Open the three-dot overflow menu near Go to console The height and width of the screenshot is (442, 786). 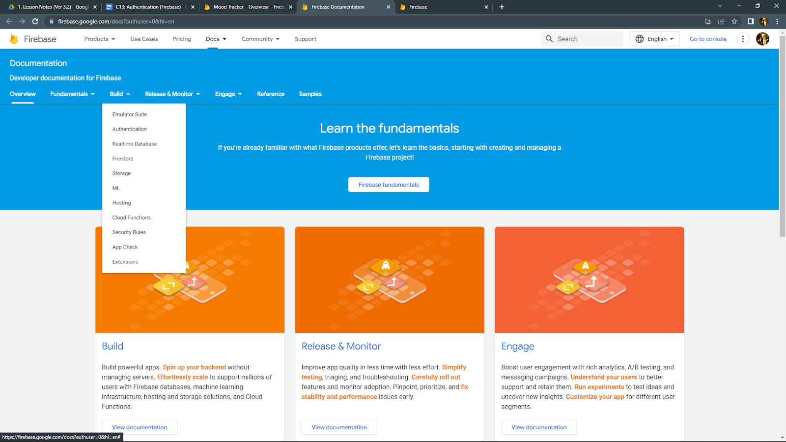[x=743, y=39]
